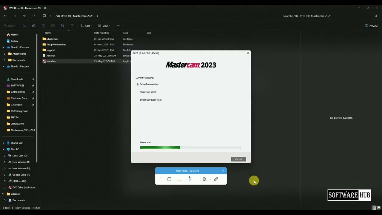Cancel the Mastercam 2023 installation

(238, 159)
